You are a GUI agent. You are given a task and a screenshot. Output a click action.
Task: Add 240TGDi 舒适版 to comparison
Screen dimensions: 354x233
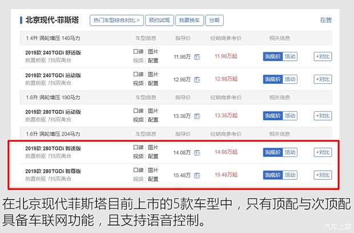click(323, 56)
